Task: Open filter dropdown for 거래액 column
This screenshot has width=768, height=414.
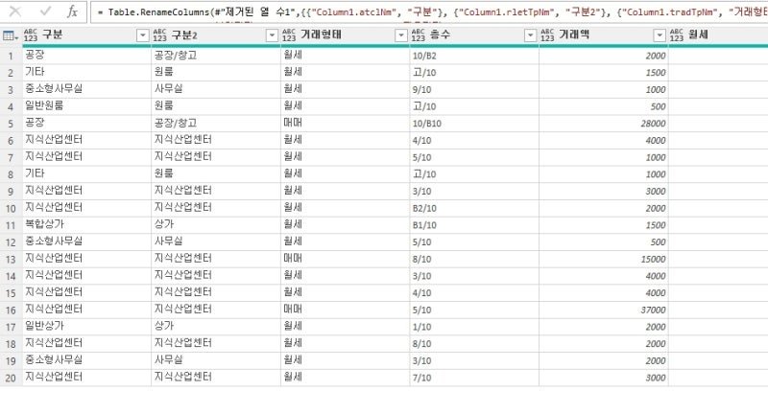Action: [660, 35]
